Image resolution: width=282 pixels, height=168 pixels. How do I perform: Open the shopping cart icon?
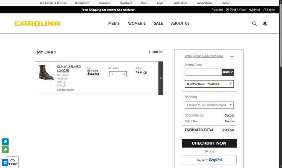click(265, 24)
